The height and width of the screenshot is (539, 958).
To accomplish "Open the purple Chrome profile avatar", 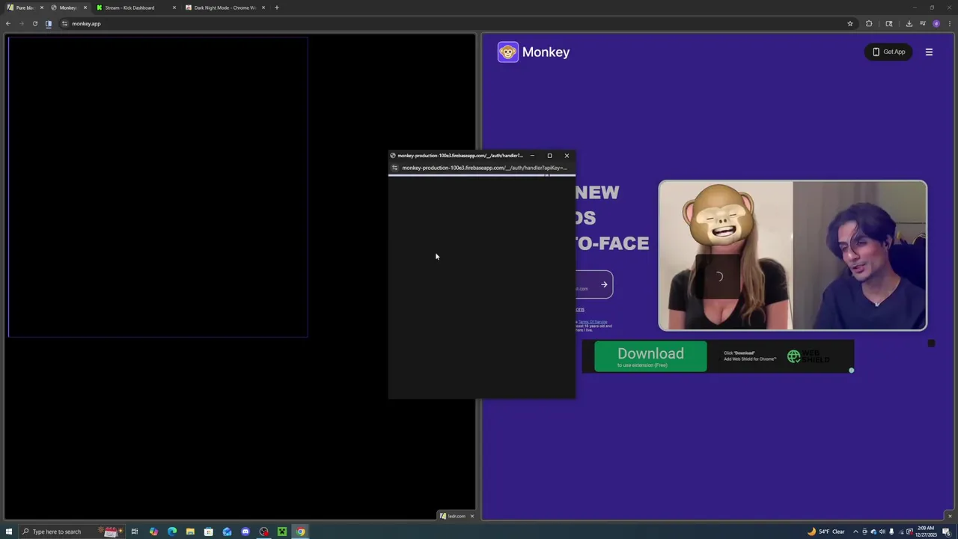I will 936,23.
